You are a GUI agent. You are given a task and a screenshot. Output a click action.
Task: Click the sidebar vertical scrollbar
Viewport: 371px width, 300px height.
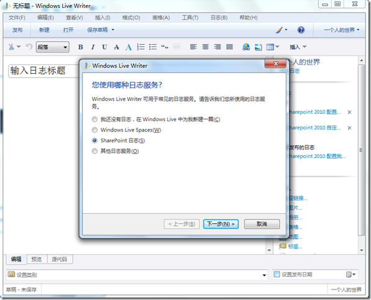pyautogui.click(x=361, y=150)
